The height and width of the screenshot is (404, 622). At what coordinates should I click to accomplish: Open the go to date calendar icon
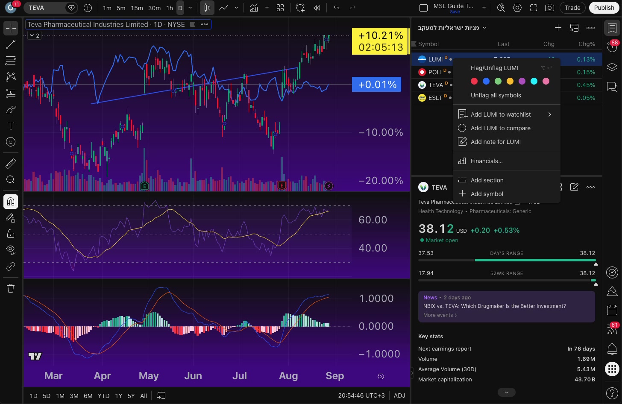(x=161, y=395)
